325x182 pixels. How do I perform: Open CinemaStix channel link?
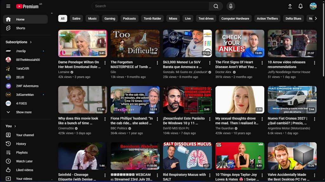tap(66, 128)
